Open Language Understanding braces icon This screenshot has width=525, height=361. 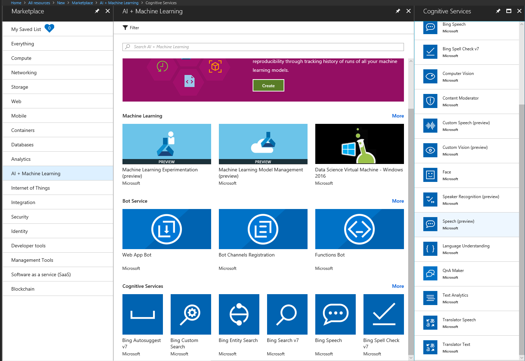(430, 249)
